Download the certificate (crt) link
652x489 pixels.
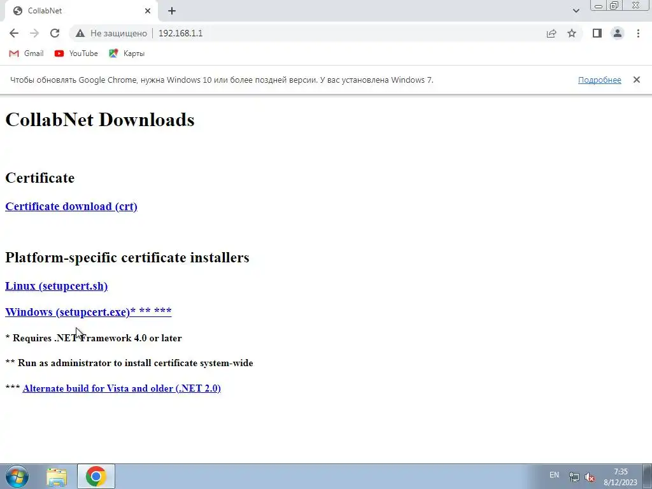coord(71,206)
